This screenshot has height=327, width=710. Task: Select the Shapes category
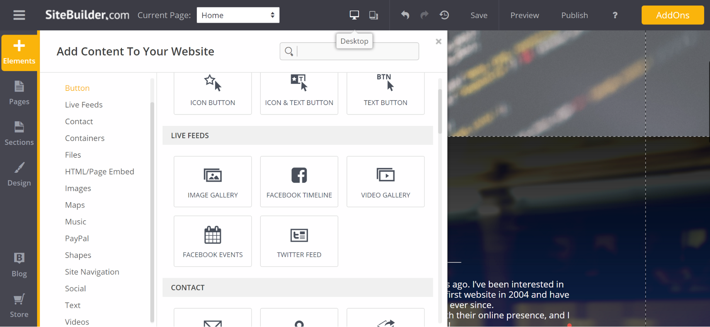click(78, 255)
